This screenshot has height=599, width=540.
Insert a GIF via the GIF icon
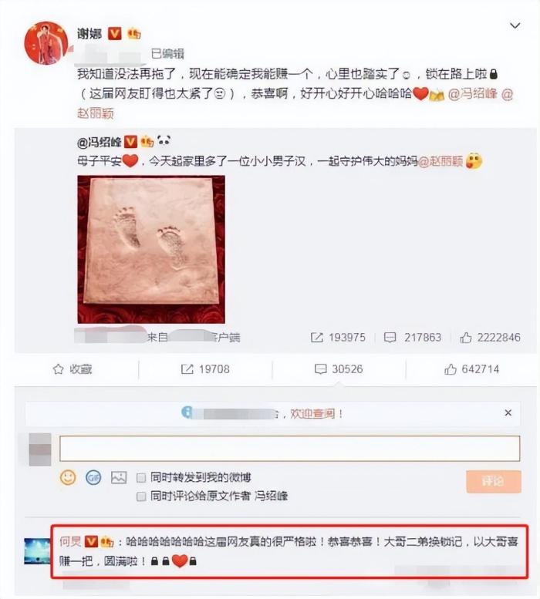(93, 477)
